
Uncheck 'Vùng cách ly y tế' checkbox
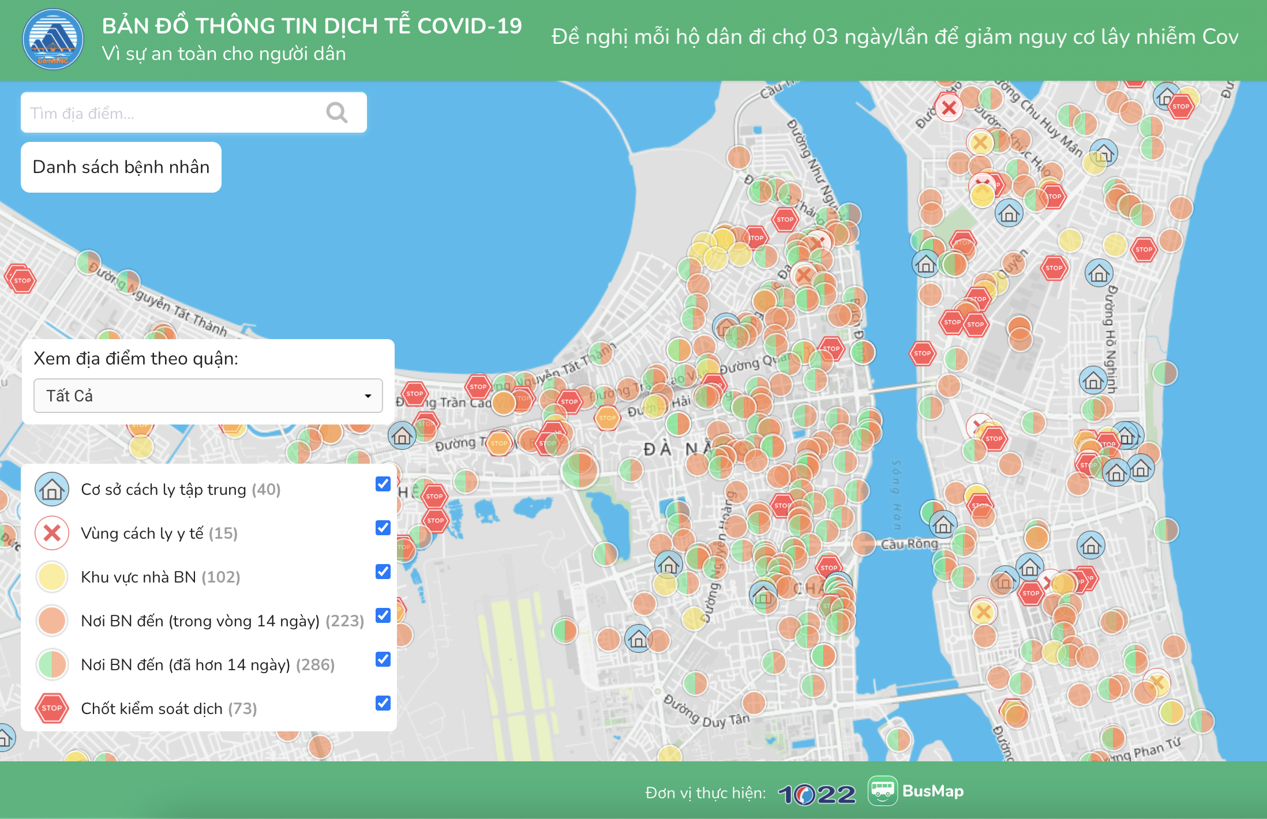click(x=383, y=528)
